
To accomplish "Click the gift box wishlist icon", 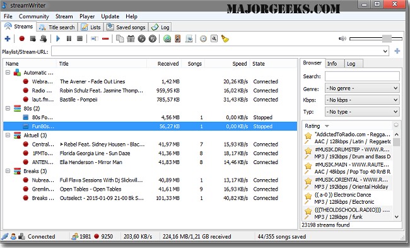I will tap(131, 38).
